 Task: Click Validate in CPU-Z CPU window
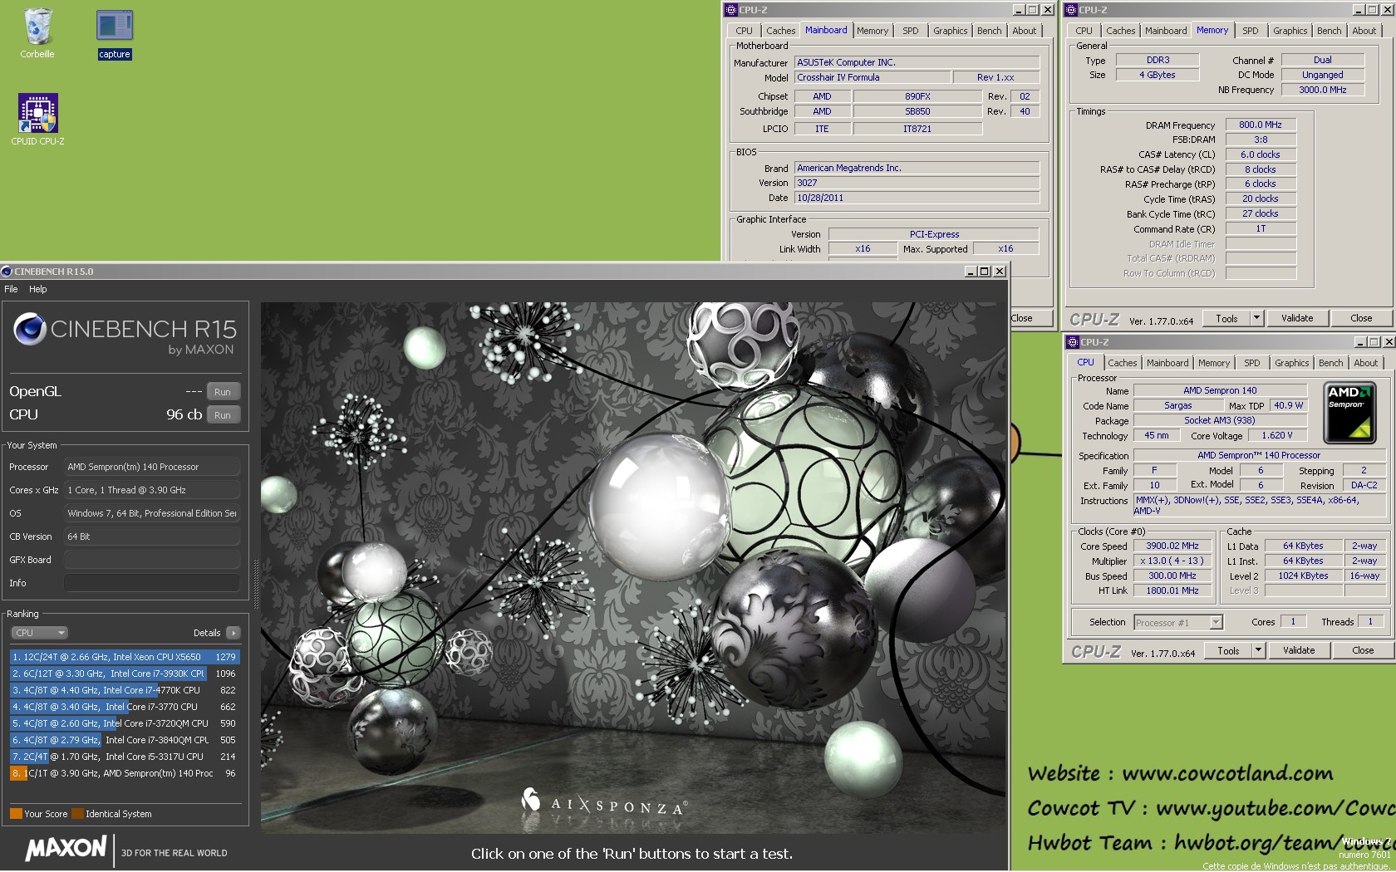1298,651
